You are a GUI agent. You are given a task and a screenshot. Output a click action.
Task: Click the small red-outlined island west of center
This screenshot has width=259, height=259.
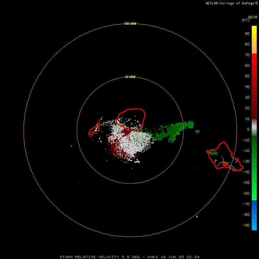94,130
